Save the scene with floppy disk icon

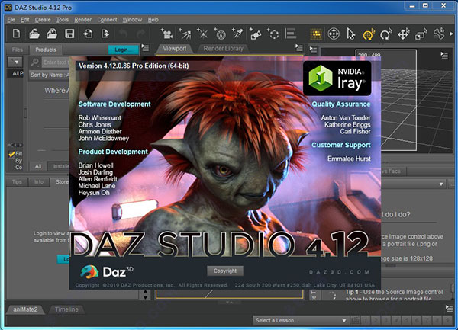pyautogui.click(x=69, y=34)
